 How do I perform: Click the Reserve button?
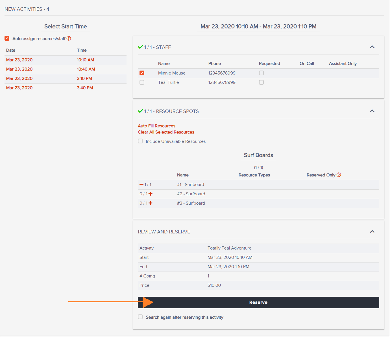pyautogui.click(x=258, y=302)
